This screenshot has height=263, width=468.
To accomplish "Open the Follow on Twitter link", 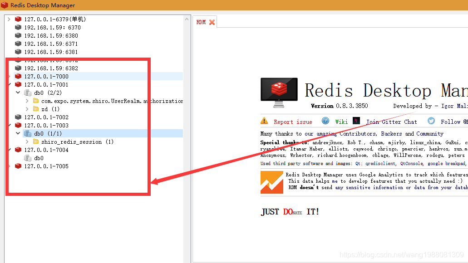I will click(x=454, y=122).
